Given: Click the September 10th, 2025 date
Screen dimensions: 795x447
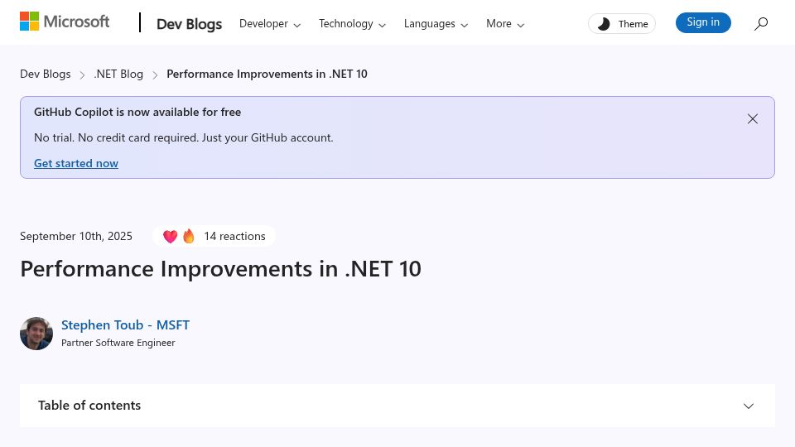Looking at the screenshot, I should pos(76,236).
